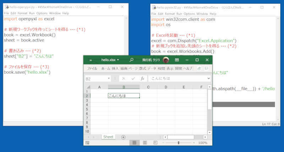The height and width of the screenshot is (152, 284).
Task: Open the Excel search magnifier icon
Action: 131,60
